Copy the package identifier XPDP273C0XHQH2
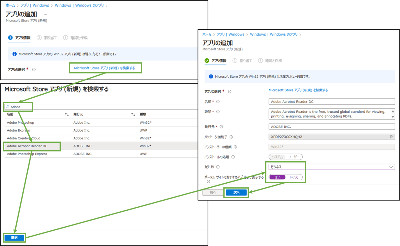Viewport: 400px width, 246px height. click(x=392, y=137)
